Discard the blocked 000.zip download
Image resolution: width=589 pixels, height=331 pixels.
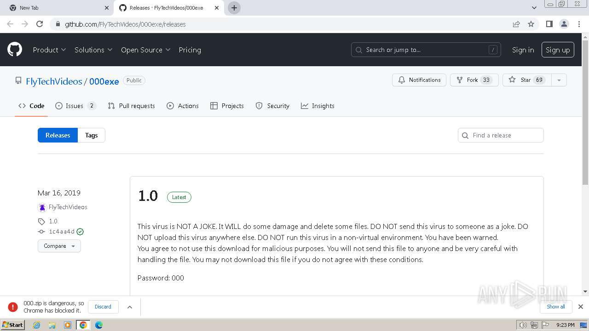click(103, 307)
